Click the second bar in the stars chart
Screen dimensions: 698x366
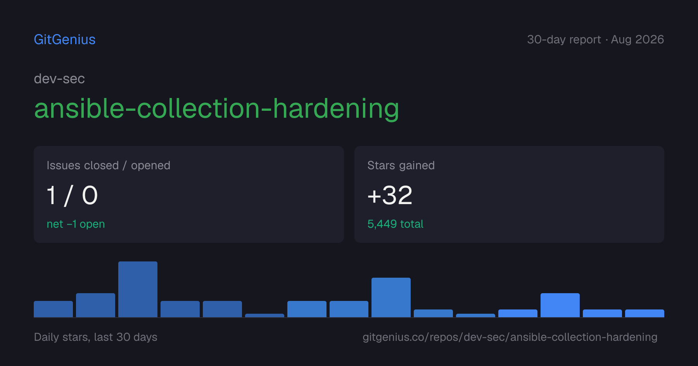95,305
